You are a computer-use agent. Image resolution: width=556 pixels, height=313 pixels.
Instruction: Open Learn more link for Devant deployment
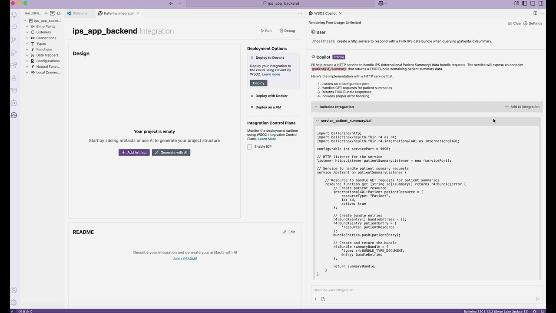coord(271,74)
